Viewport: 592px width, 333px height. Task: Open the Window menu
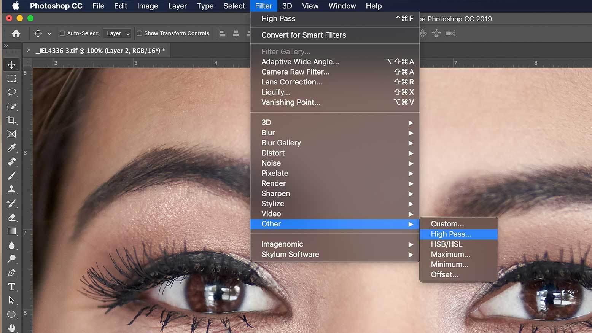(342, 6)
